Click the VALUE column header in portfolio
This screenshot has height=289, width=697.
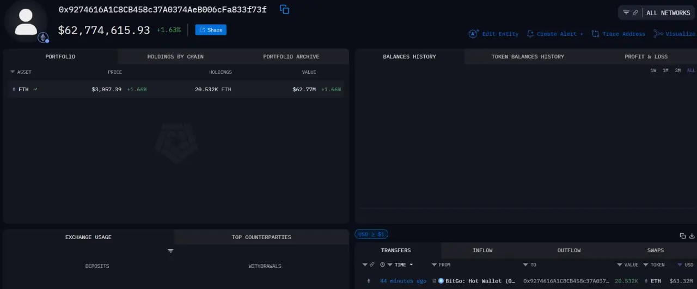[x=309, y=72]
